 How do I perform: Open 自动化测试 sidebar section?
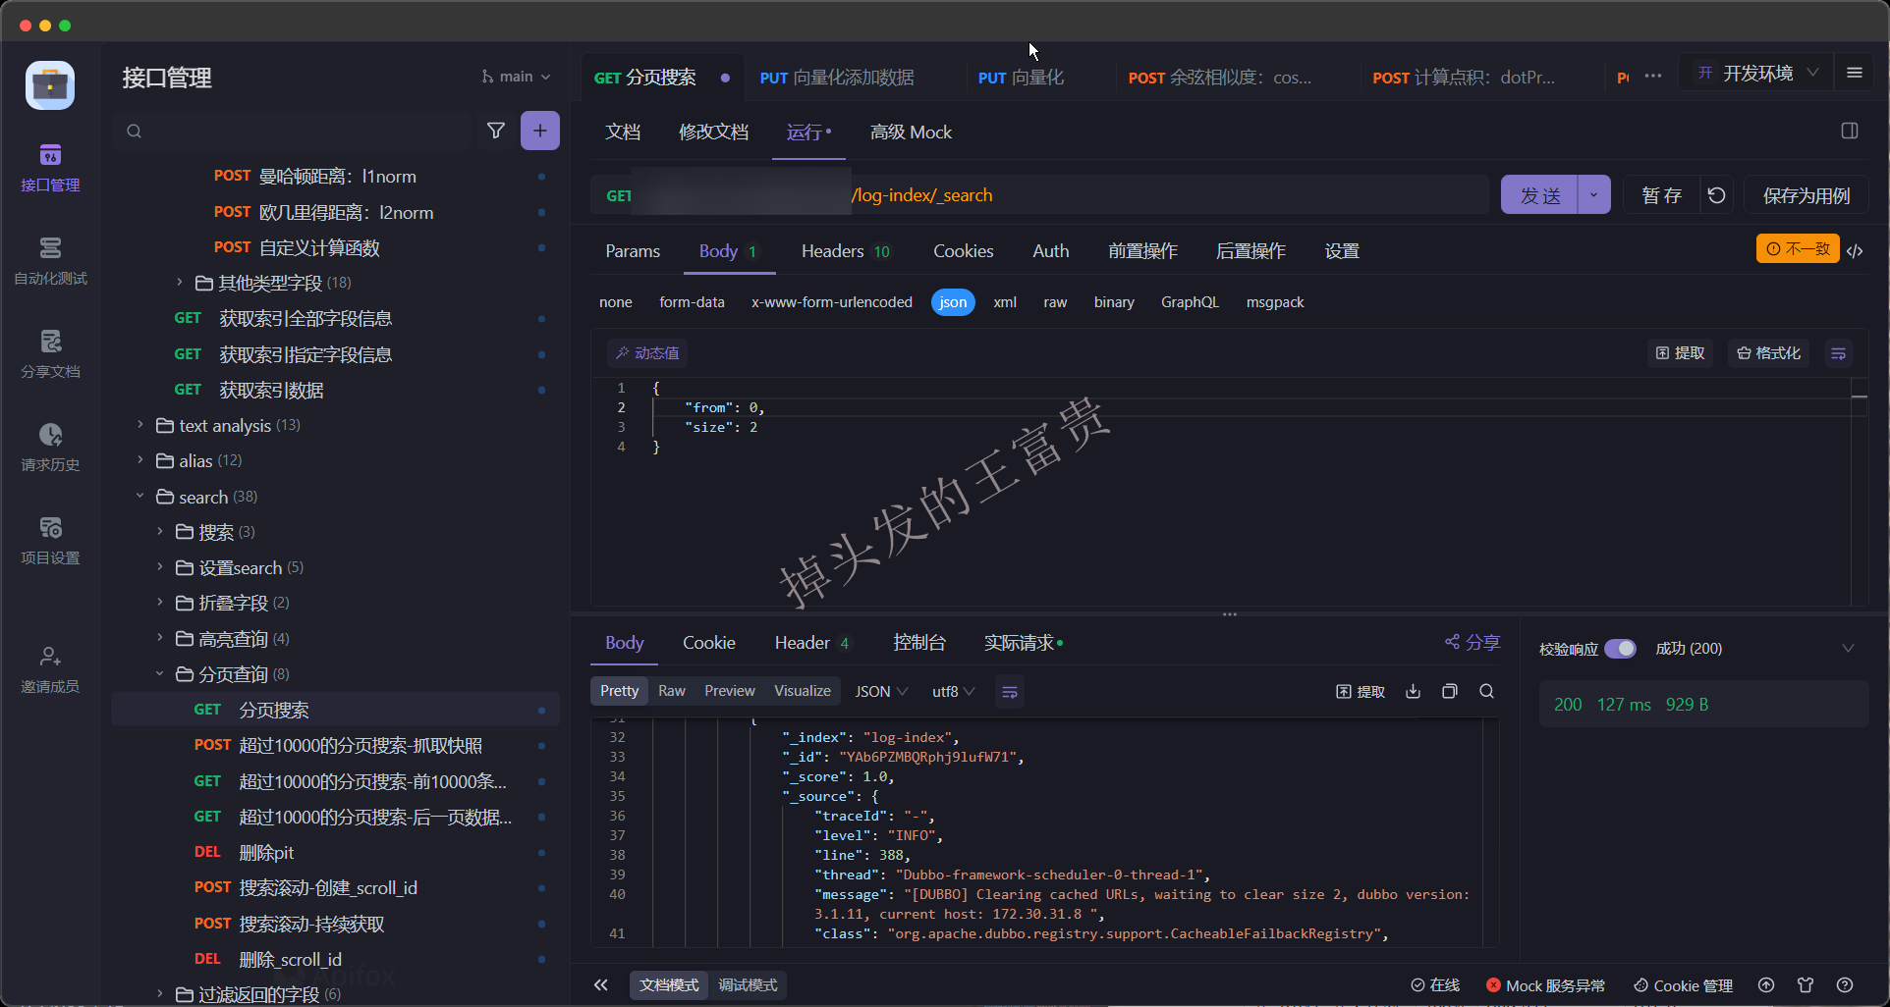pyautogui.click(x=50, y=261)
